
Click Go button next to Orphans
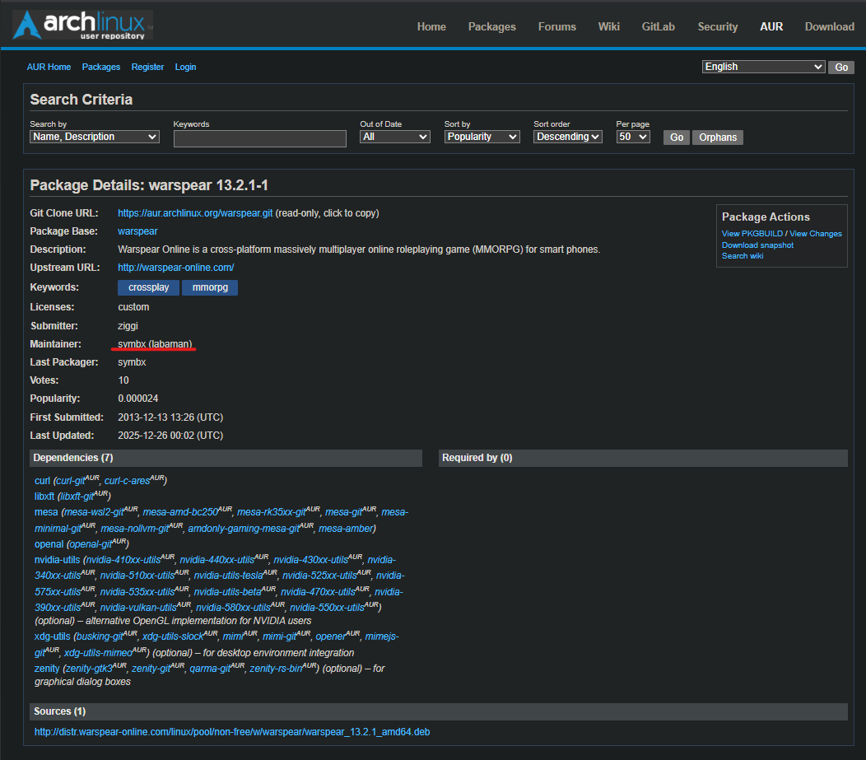point(677,138)
